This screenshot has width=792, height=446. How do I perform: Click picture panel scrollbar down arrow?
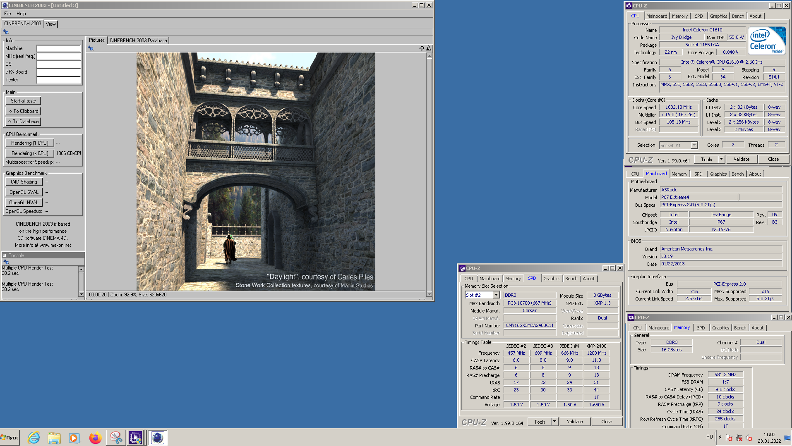click(x=429, y=294)
